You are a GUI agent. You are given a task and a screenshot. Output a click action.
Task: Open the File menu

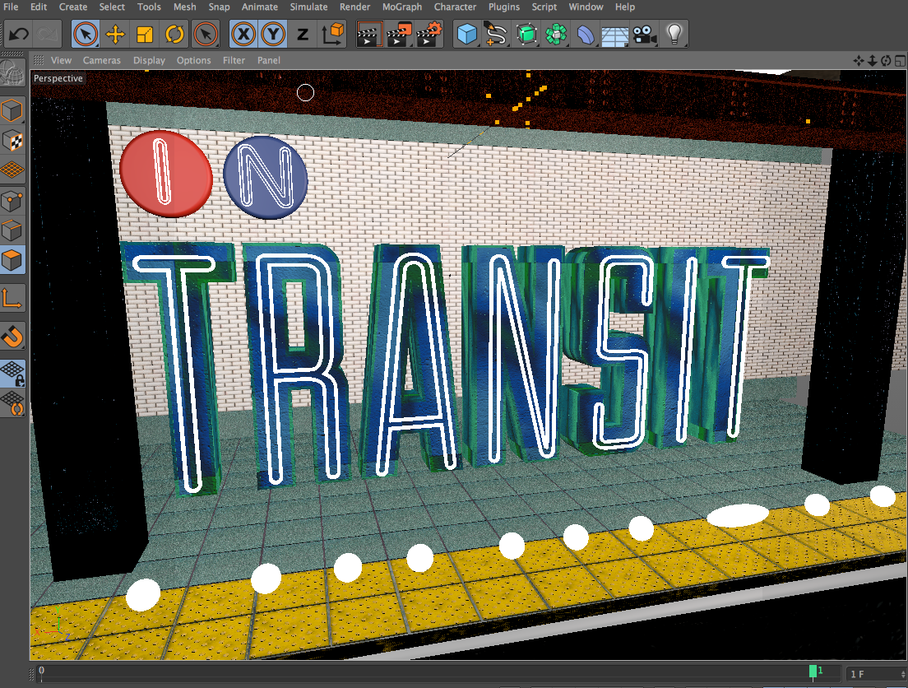(x=11, y=7)
